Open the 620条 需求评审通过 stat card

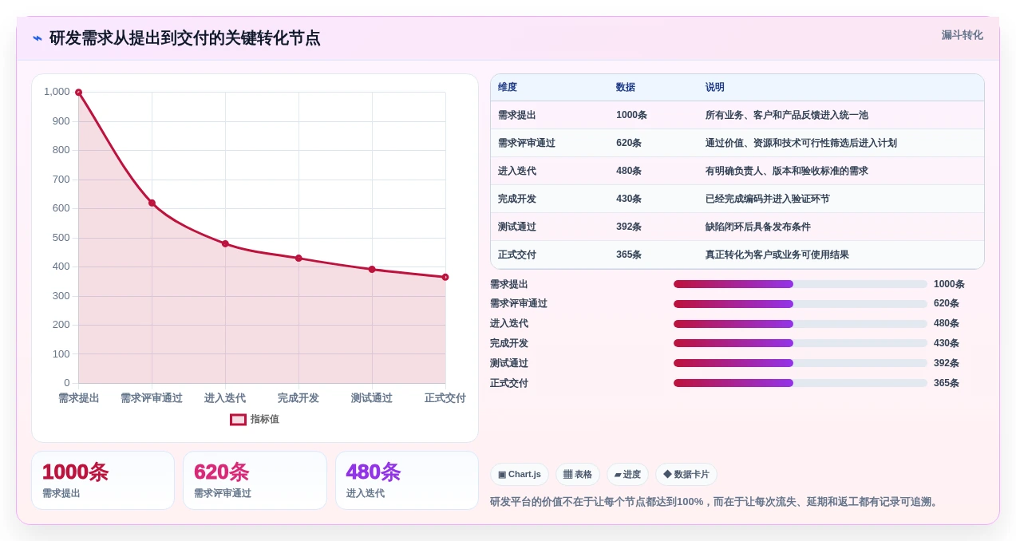coord(255,480)
